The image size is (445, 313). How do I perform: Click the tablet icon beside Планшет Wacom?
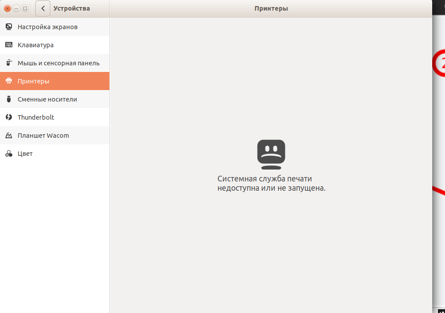tap(8, 136)
